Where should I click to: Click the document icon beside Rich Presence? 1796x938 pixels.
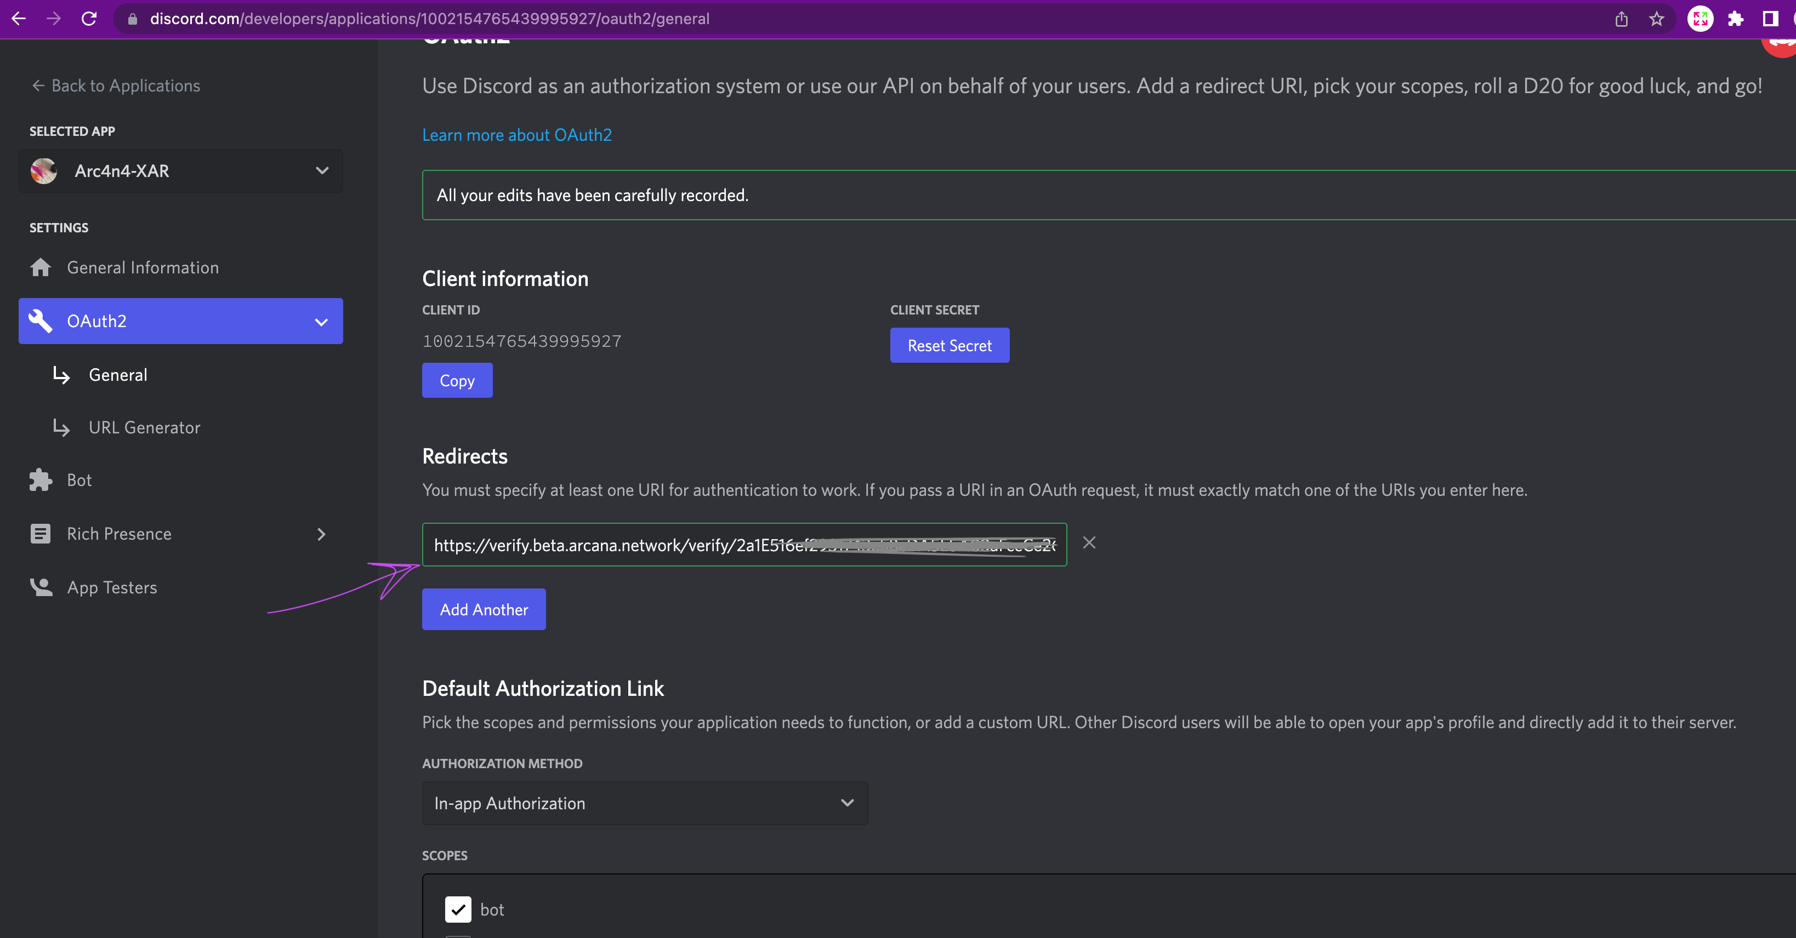[41, 534]
